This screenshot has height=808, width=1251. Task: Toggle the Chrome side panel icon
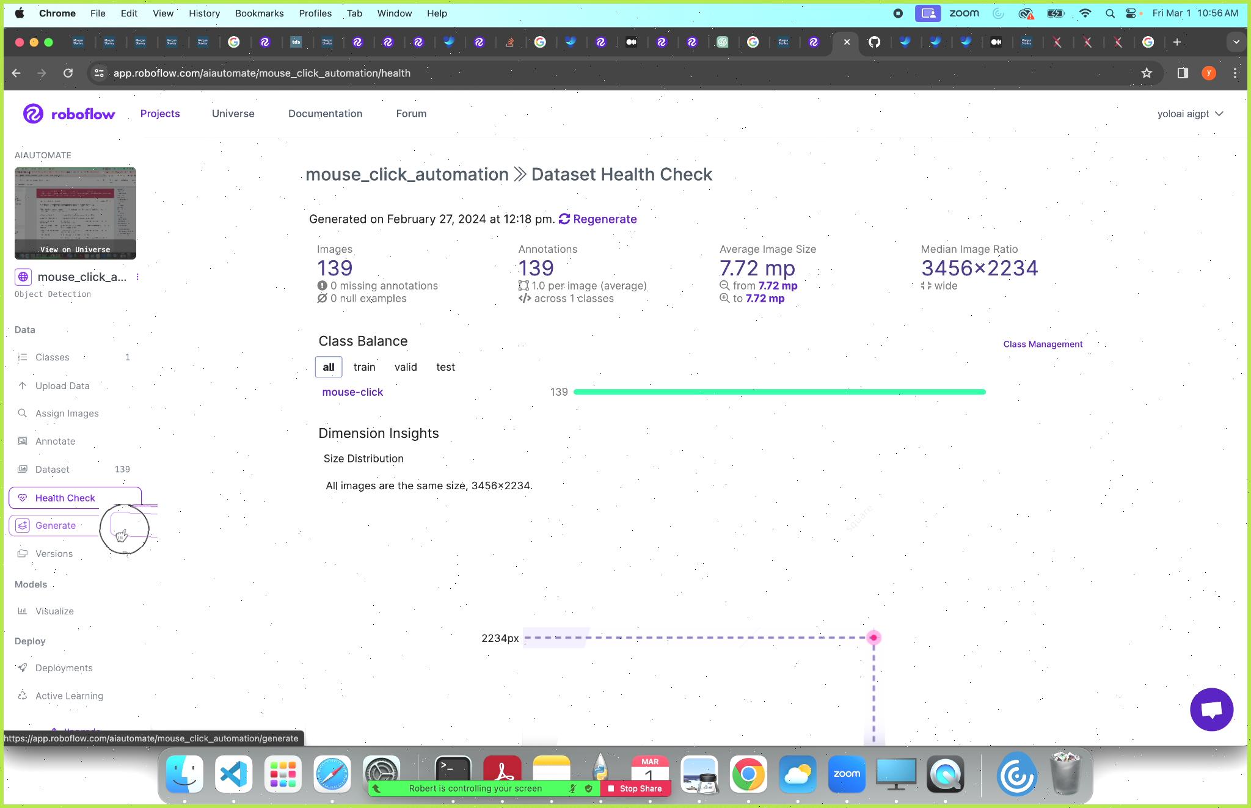(1183, 73)
